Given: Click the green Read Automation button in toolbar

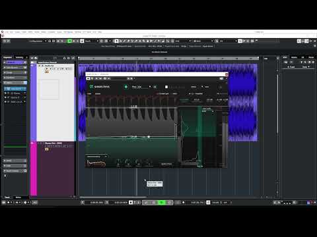Looking at the screenshot, I should (70, 41).
